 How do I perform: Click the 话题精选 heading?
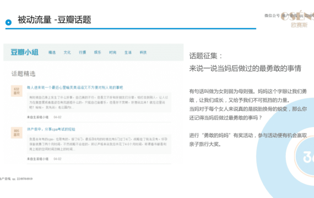tap(23, 74)
